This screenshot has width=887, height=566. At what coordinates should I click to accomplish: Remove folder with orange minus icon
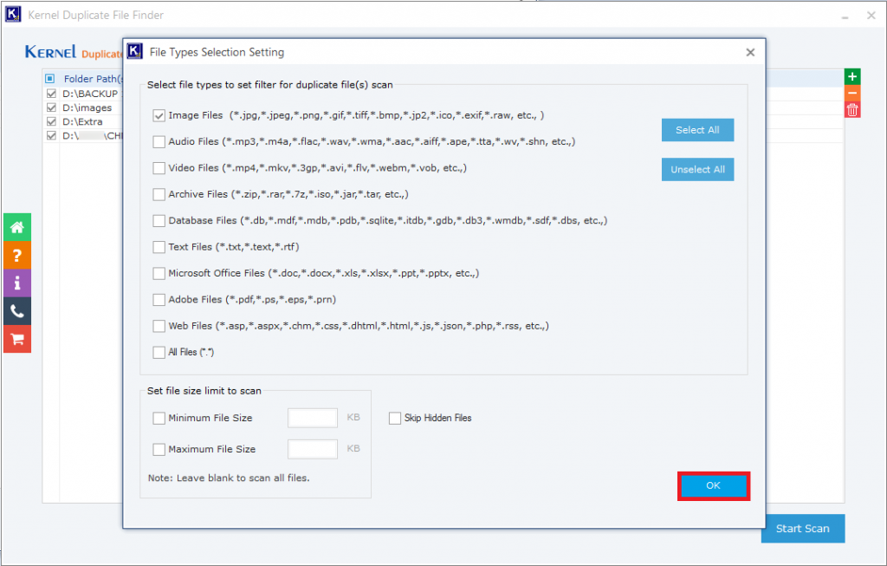(x=852, y=93)
